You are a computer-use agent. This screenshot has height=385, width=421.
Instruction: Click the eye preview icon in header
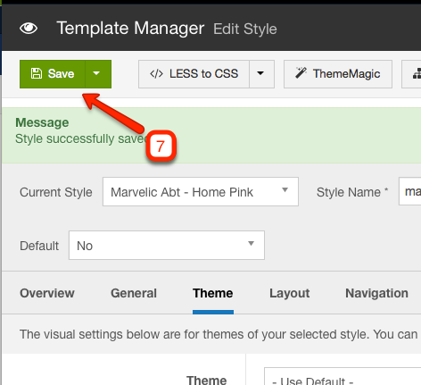coord(29,29)
